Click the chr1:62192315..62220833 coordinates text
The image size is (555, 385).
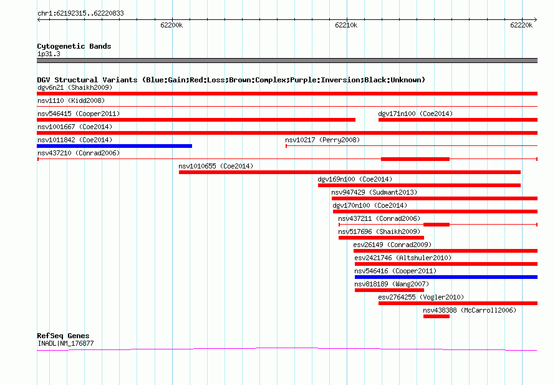click(x=80, y=13)
